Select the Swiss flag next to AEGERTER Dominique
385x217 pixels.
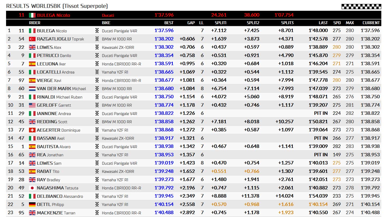point(32,130)
